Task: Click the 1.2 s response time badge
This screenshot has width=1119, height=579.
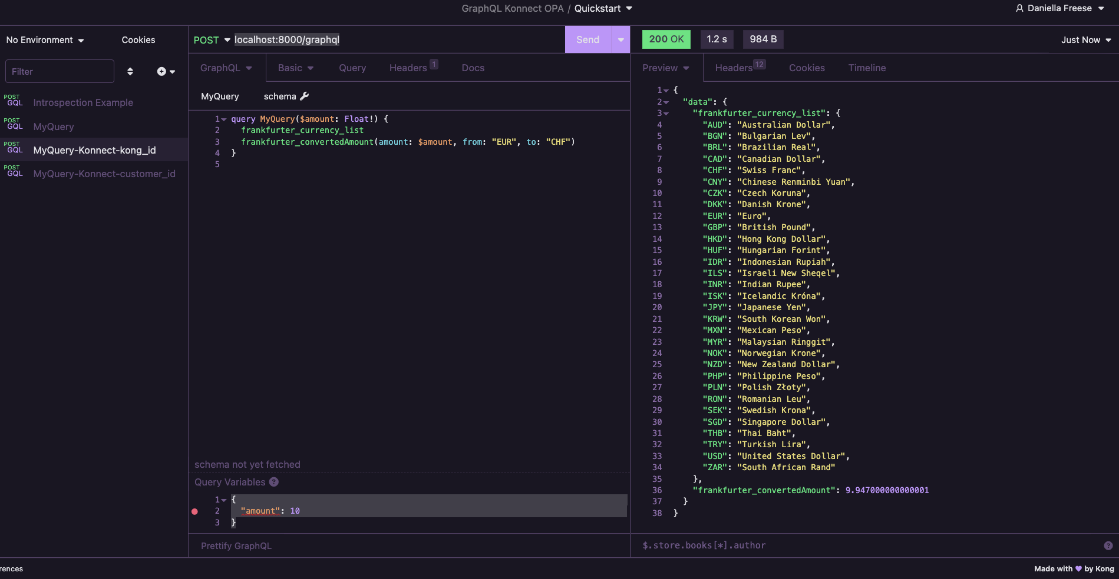Action: [x=717, y=39]
